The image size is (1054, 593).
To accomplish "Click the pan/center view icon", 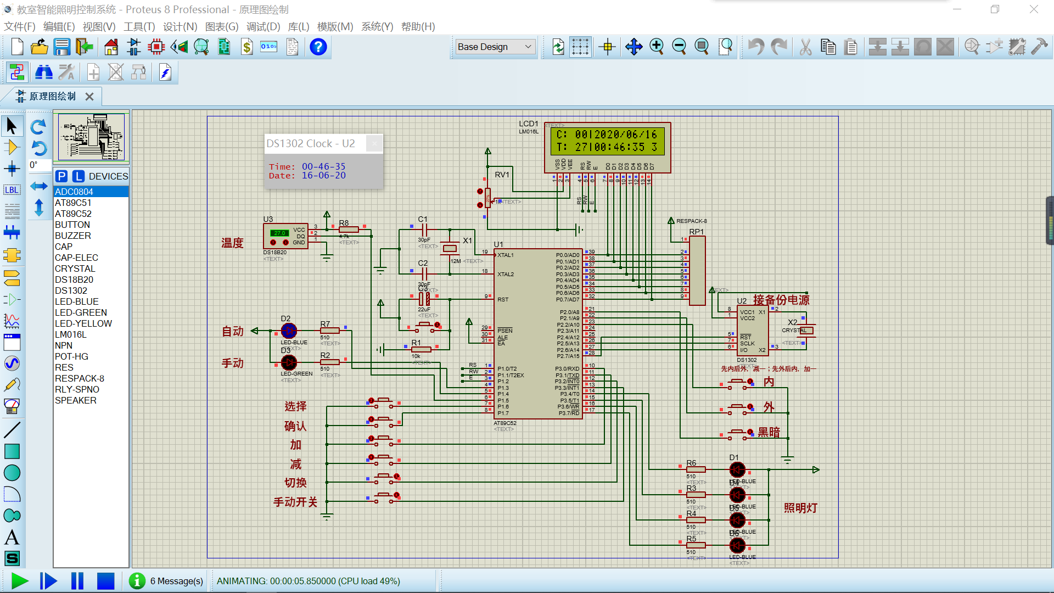I will (634, 47).
